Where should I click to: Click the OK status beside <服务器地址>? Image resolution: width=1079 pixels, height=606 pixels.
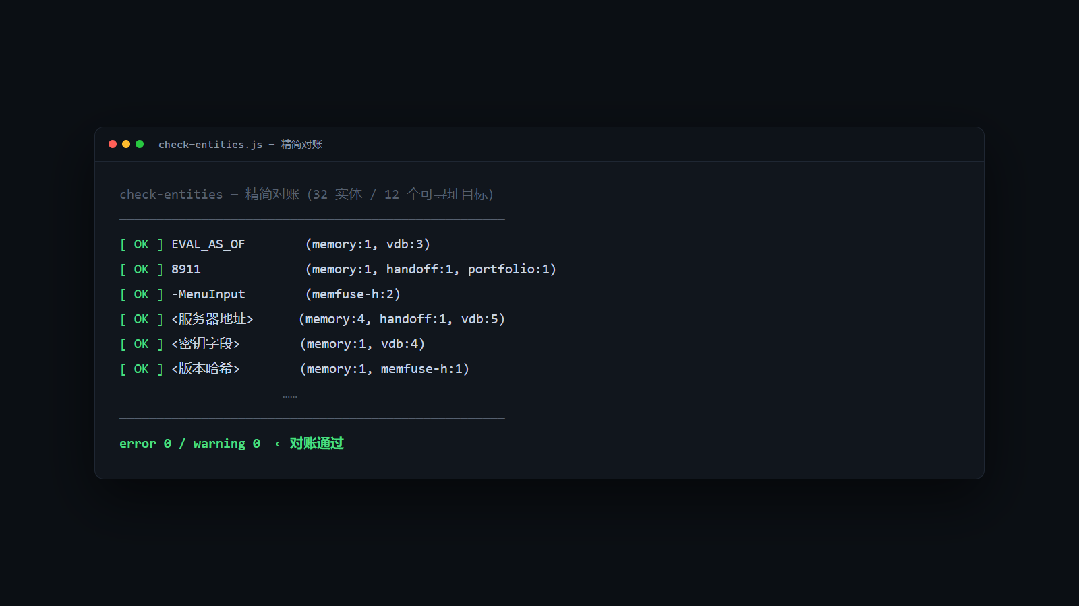142,319
